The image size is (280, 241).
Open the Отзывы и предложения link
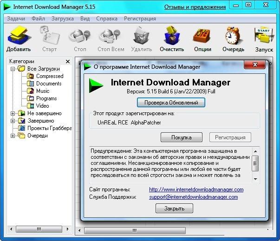(195, 7)
